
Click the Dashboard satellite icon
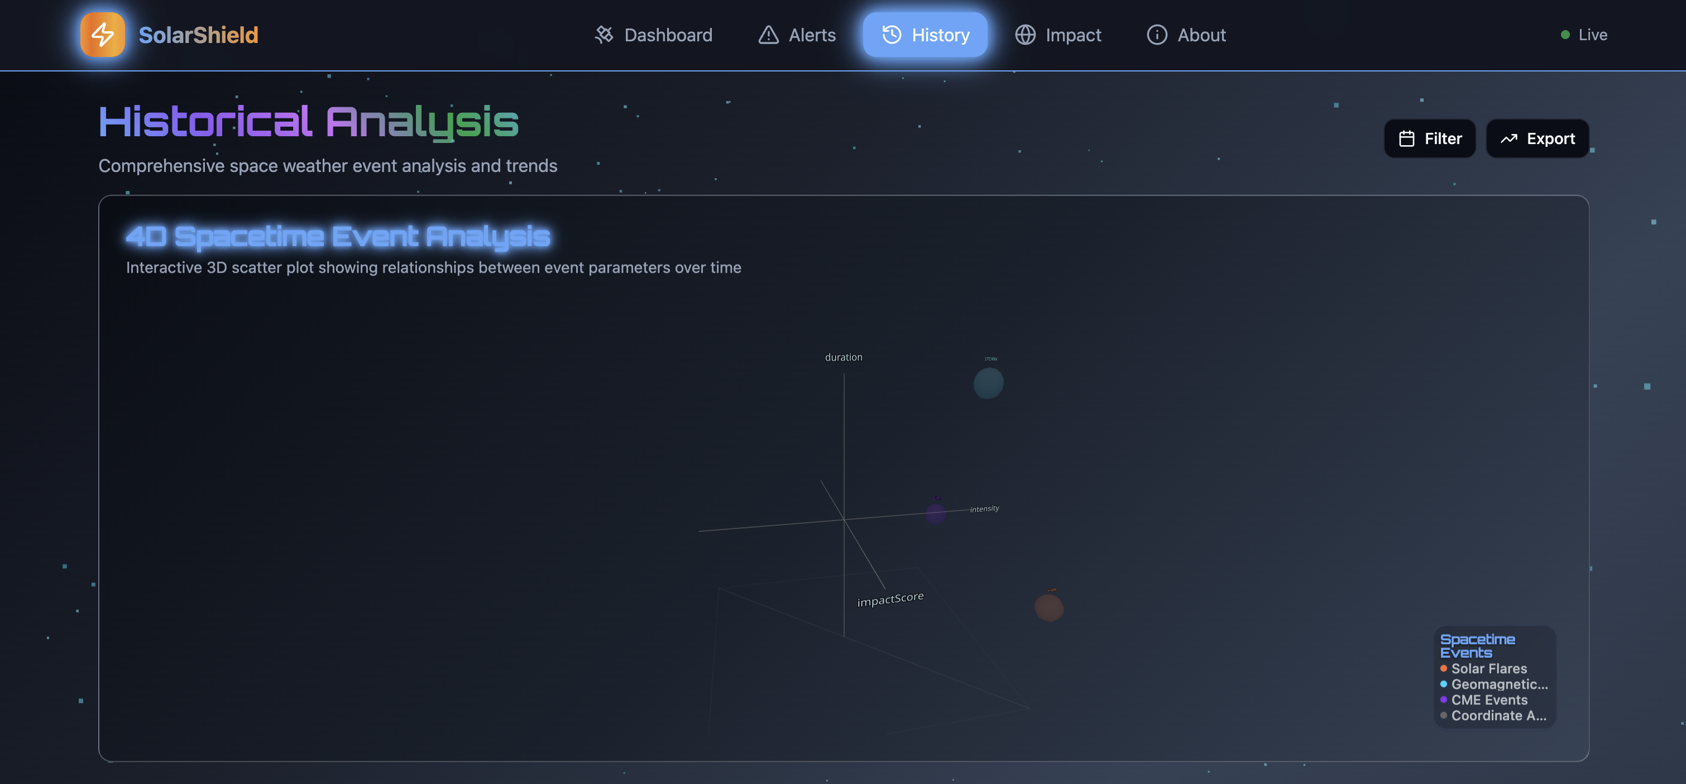coord(603,35)
